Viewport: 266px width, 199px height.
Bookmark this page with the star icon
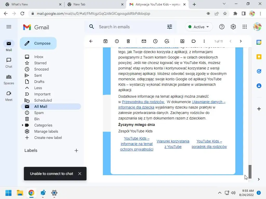coord(225,13)
